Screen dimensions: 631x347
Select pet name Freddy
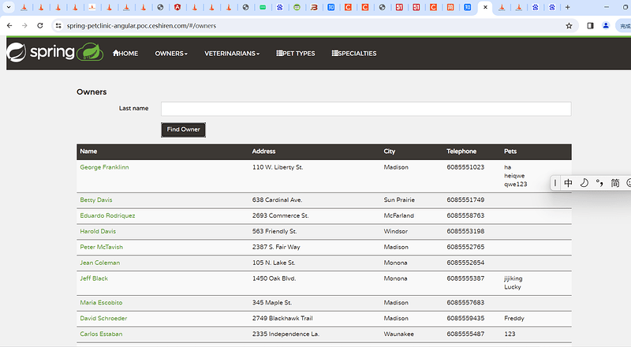(x=514, y=318)
